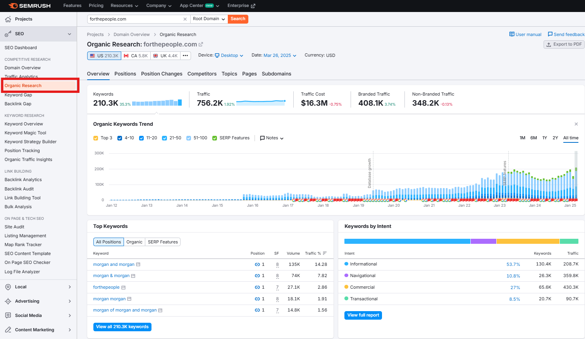Click the UK flag icon
This screenshot has height=339, width=585.
pos(155,56)
